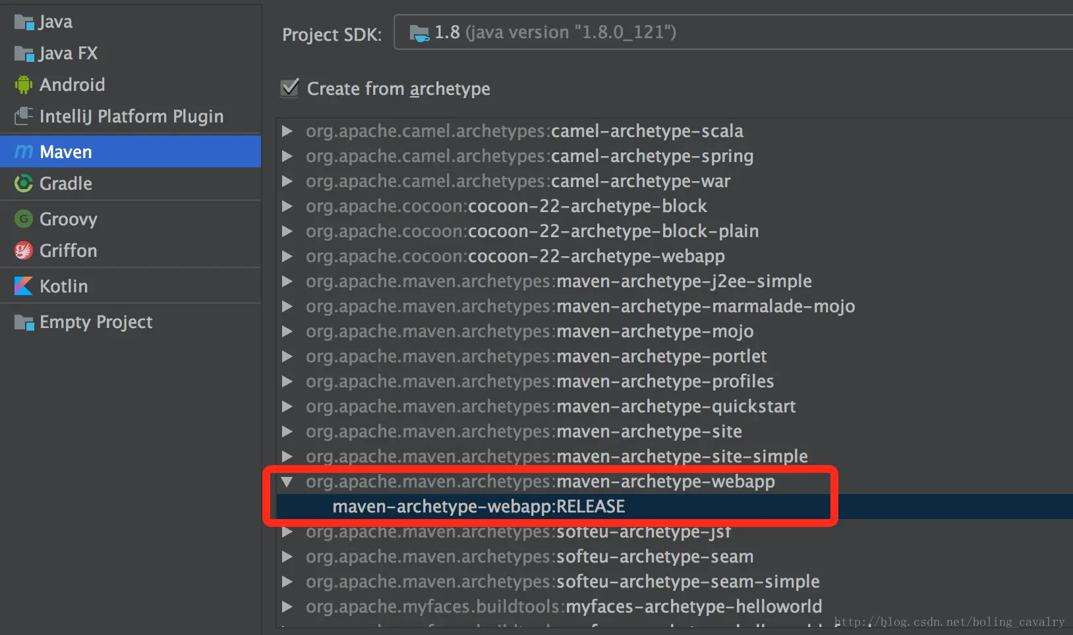Click the IntelliJ Platform Plugin icon

coord(24,117)
